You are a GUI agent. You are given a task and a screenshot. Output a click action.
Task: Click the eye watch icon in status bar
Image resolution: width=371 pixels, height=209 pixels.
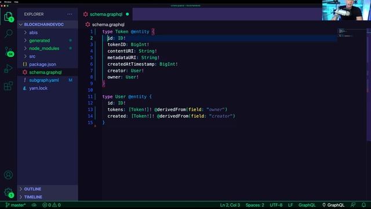click(x=34, y=205)
